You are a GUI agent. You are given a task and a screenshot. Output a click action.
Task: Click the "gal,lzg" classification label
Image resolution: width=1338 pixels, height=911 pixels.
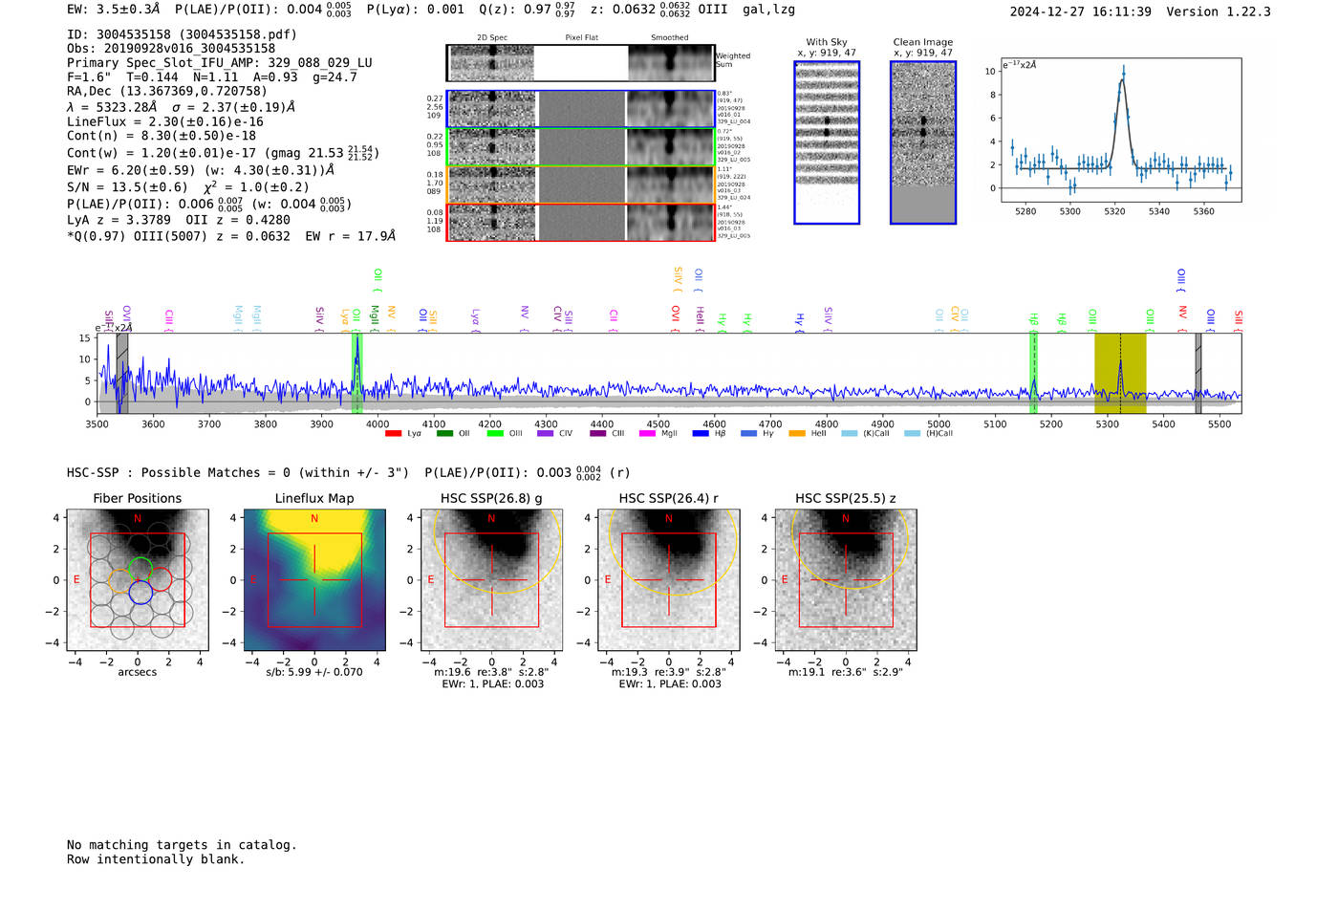click(x=768, y=10)
